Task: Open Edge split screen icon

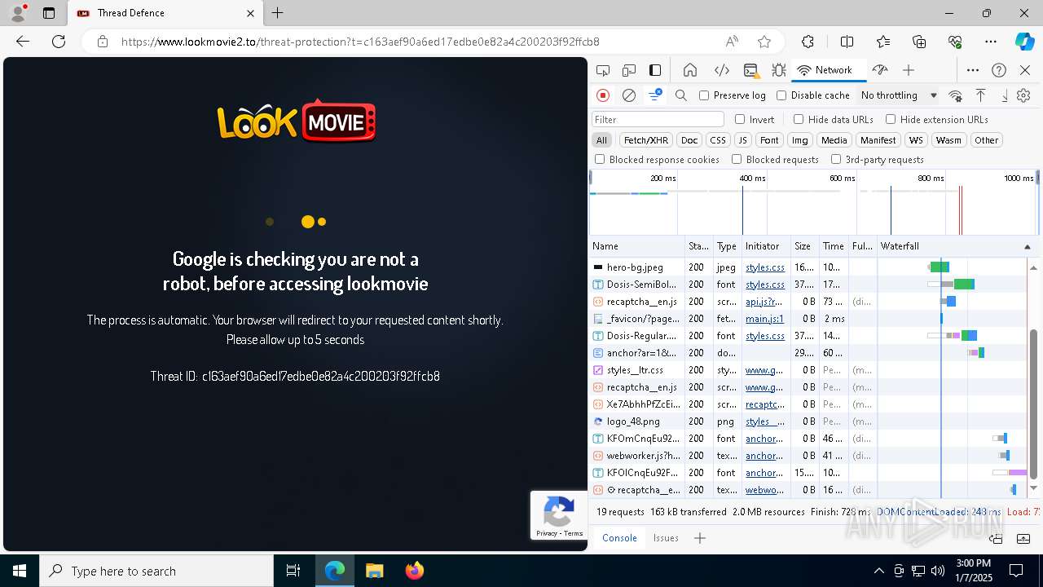Action: 847,42
